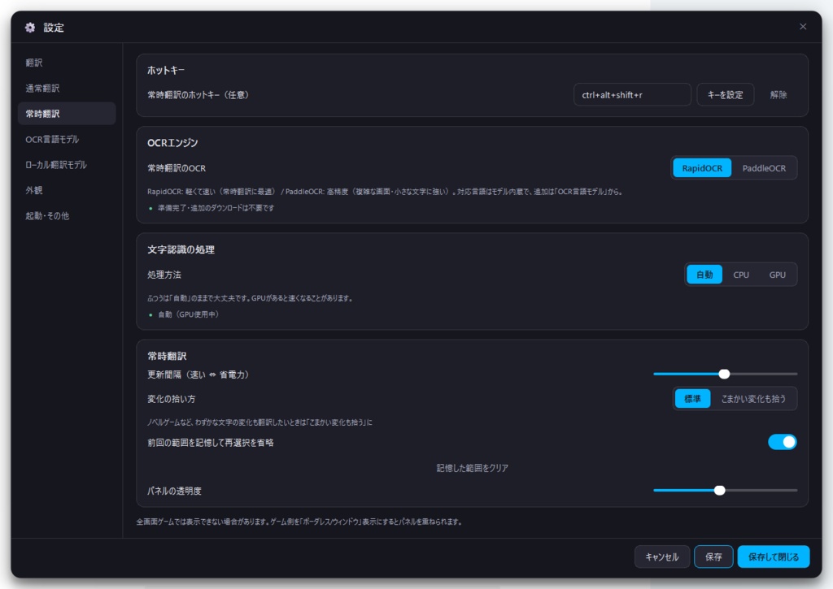The image size is (833, 589).
Task: Click the ホットキー section heading
Action: [166, 70]
